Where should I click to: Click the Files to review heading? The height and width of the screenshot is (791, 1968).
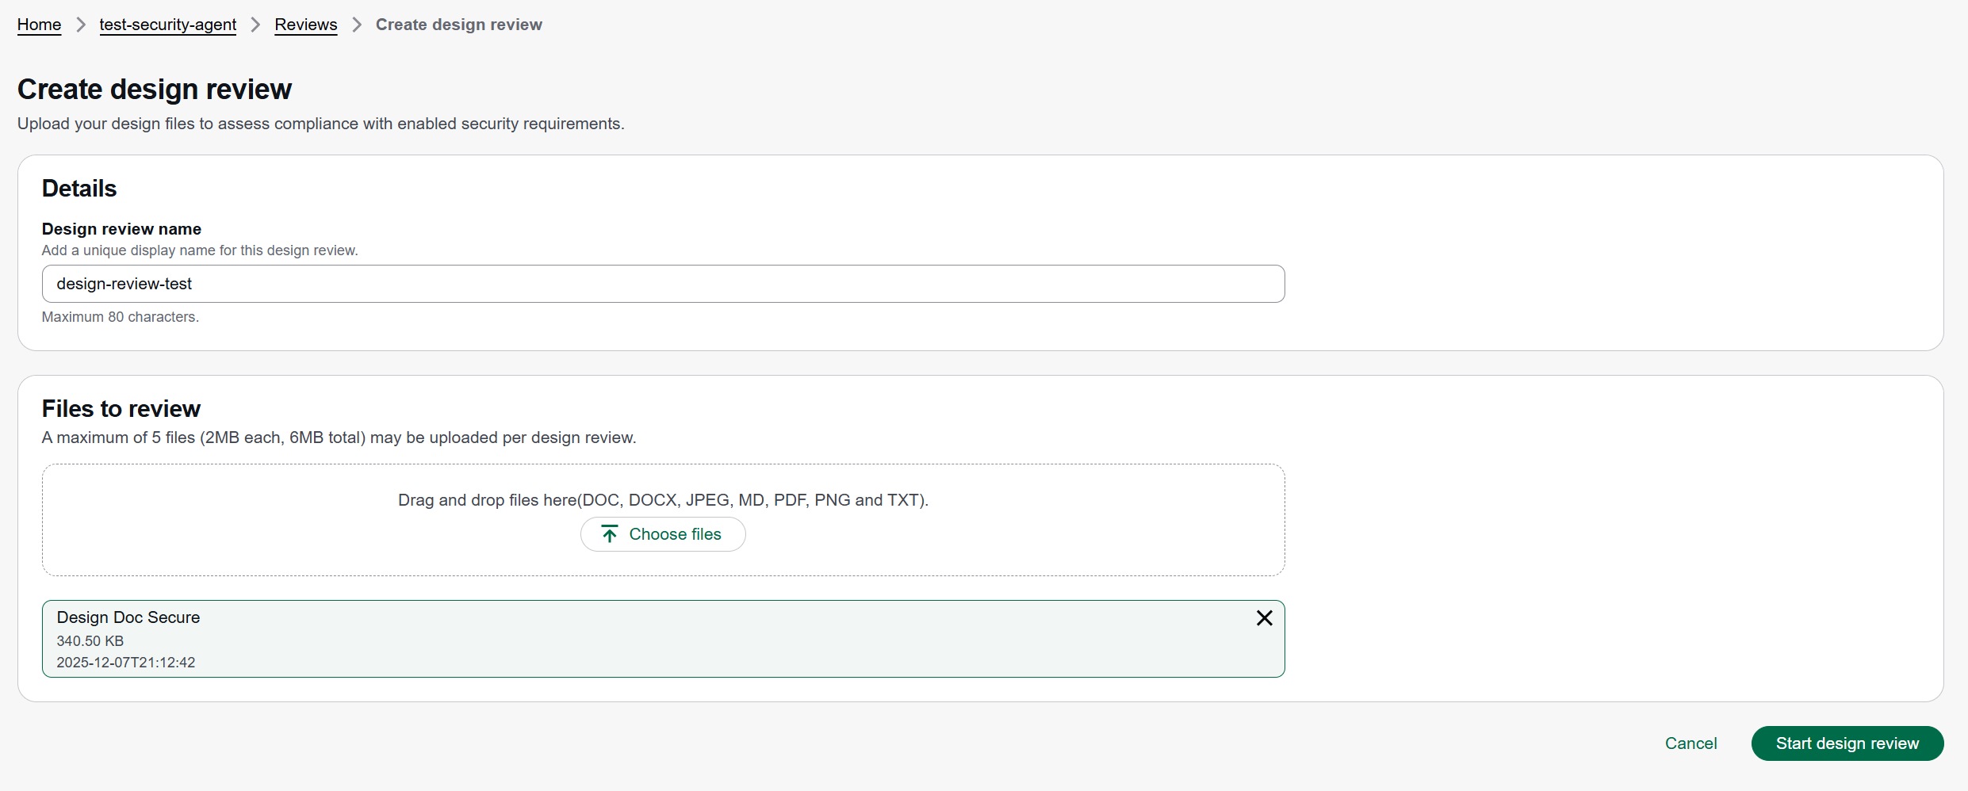click(121, 409)
